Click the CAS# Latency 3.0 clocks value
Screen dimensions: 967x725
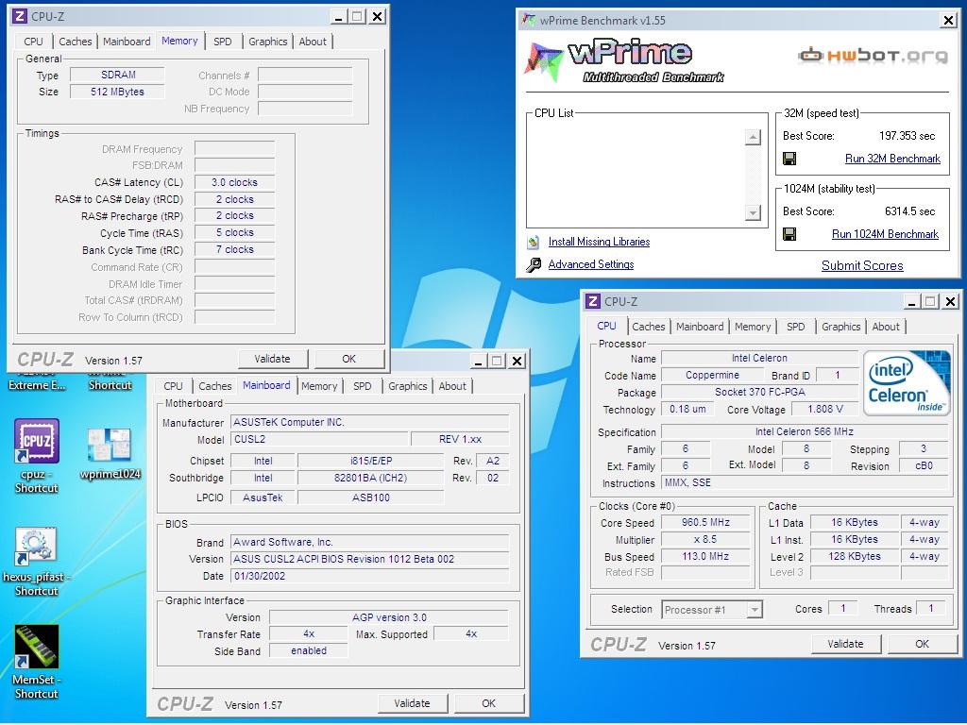coord(234,182)
